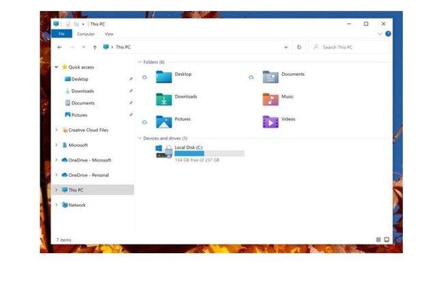Click the Network icon in navigation pane
This screenshot has width=437, height=290.
coord(65,205)
